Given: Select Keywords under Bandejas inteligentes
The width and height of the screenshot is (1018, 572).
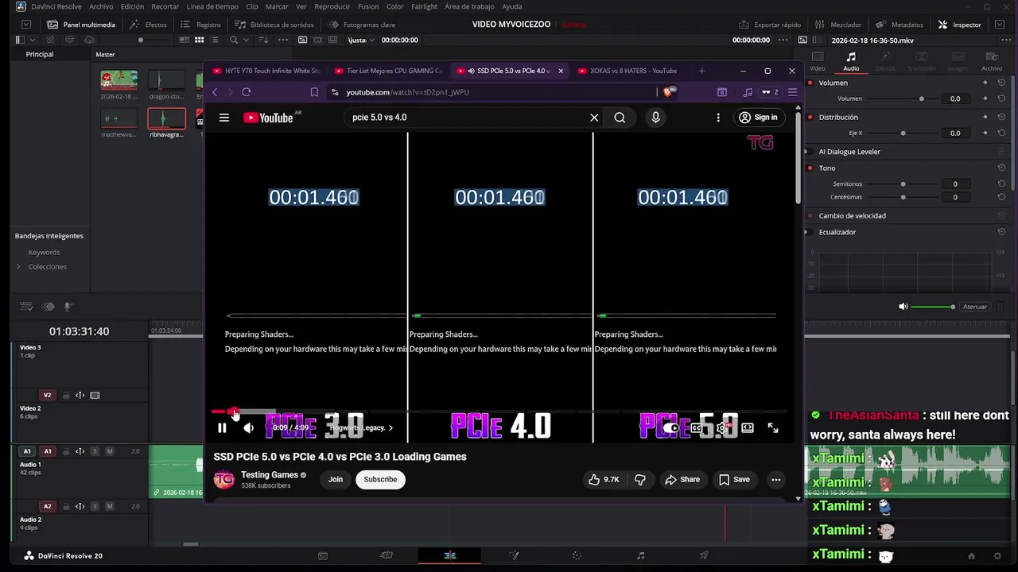Looking at the screenshot, I should pos(44,252).
